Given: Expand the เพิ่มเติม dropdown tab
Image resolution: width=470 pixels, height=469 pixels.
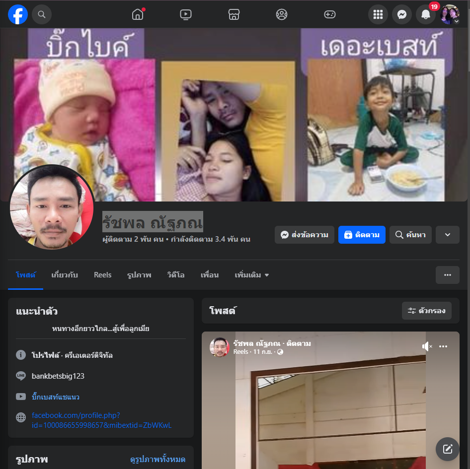Looking at the screenshot, I should coord(251,275).
